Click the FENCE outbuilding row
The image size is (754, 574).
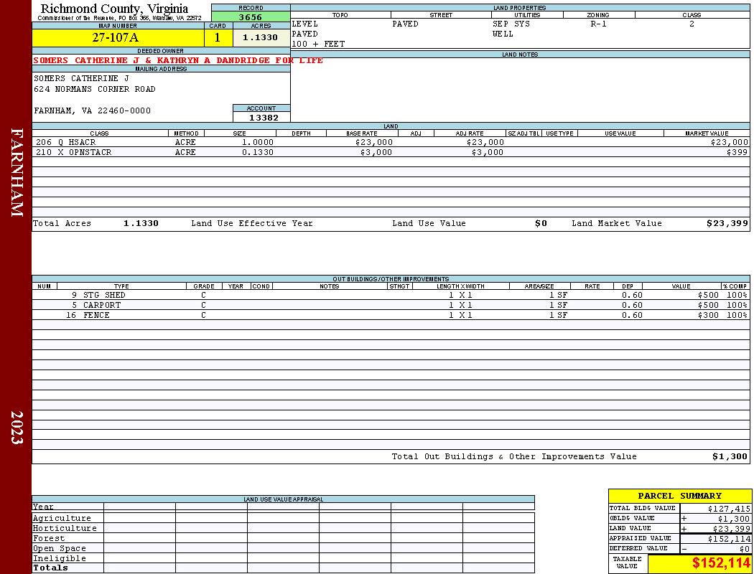coord(391,315)
